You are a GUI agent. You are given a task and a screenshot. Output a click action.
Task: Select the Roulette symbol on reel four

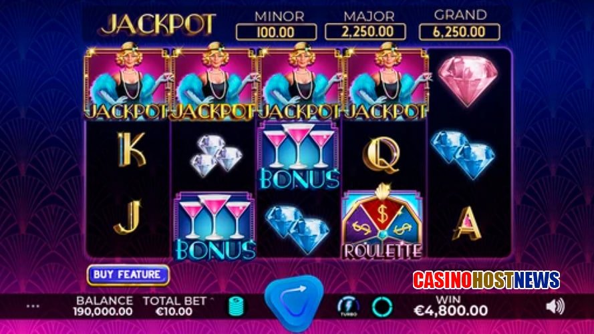tap(382, 222)
